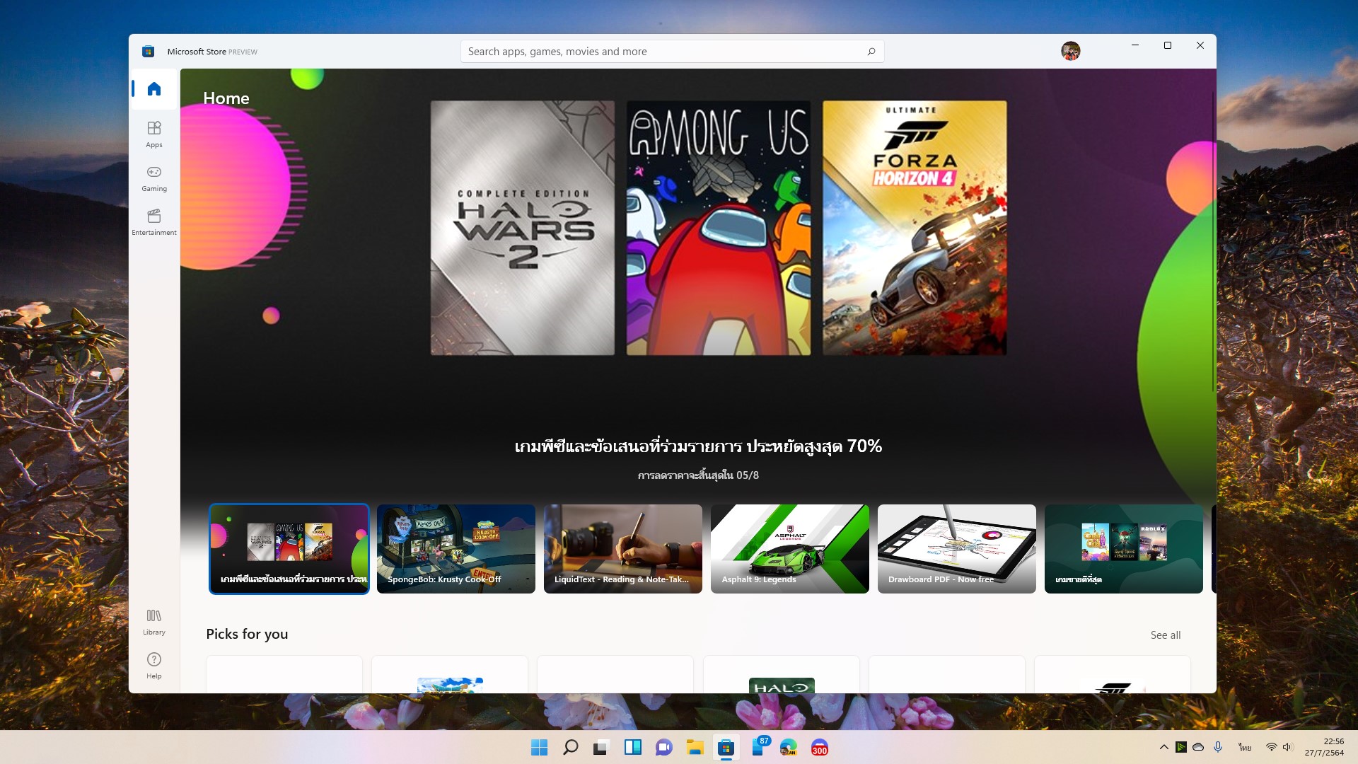
Task: Open the user profile avatar
Action: [x=1070, y=51]
